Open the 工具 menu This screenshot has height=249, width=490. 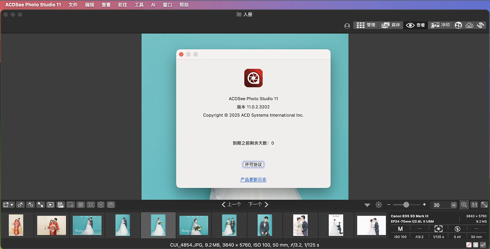[x=139, y=5]
